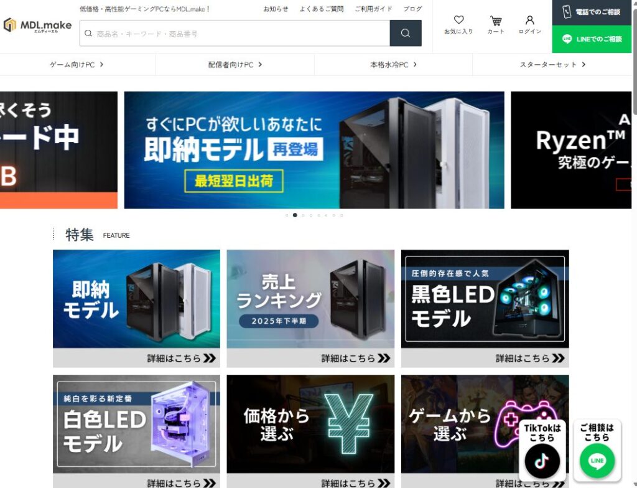The height and width of the screenshot is (488, 637).
Task: Click the MDL.make logo
Action: click(x=38, y=26)
